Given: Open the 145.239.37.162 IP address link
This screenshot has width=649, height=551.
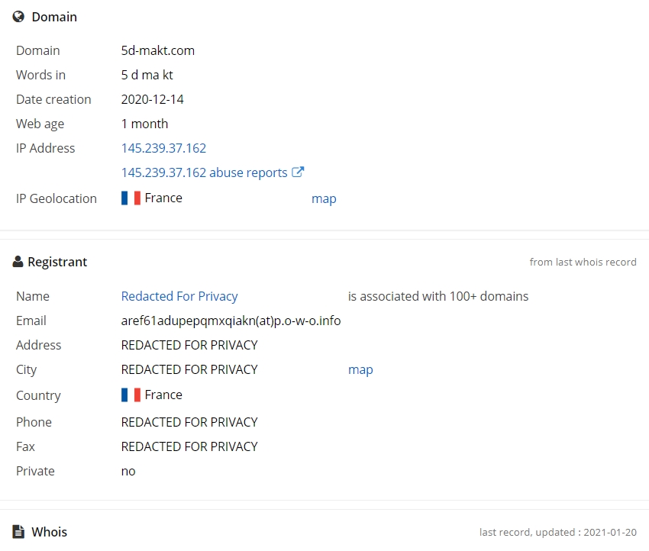Looking at the screenshot, I should pyautogui.click(x=163, y=148).
